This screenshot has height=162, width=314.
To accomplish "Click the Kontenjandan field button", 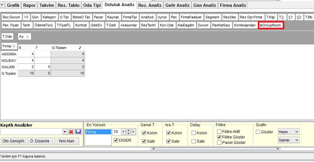I will [245, 25].
